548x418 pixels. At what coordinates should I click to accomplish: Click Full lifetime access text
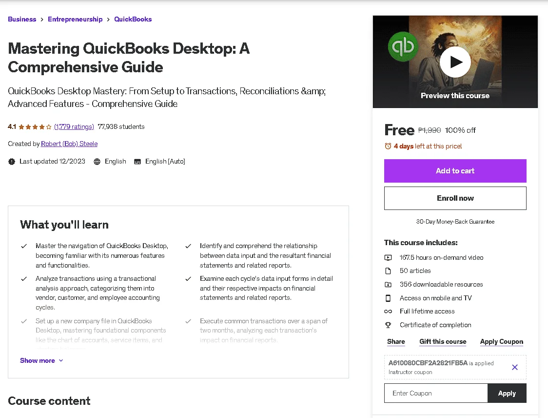(427, 311)
